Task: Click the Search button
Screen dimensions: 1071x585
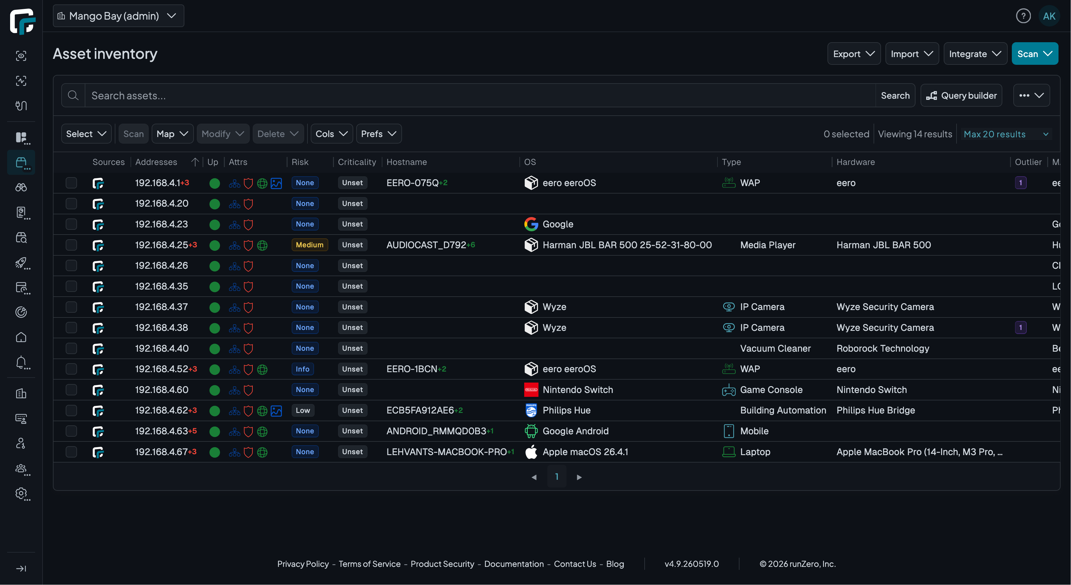Action: (895, 96)
